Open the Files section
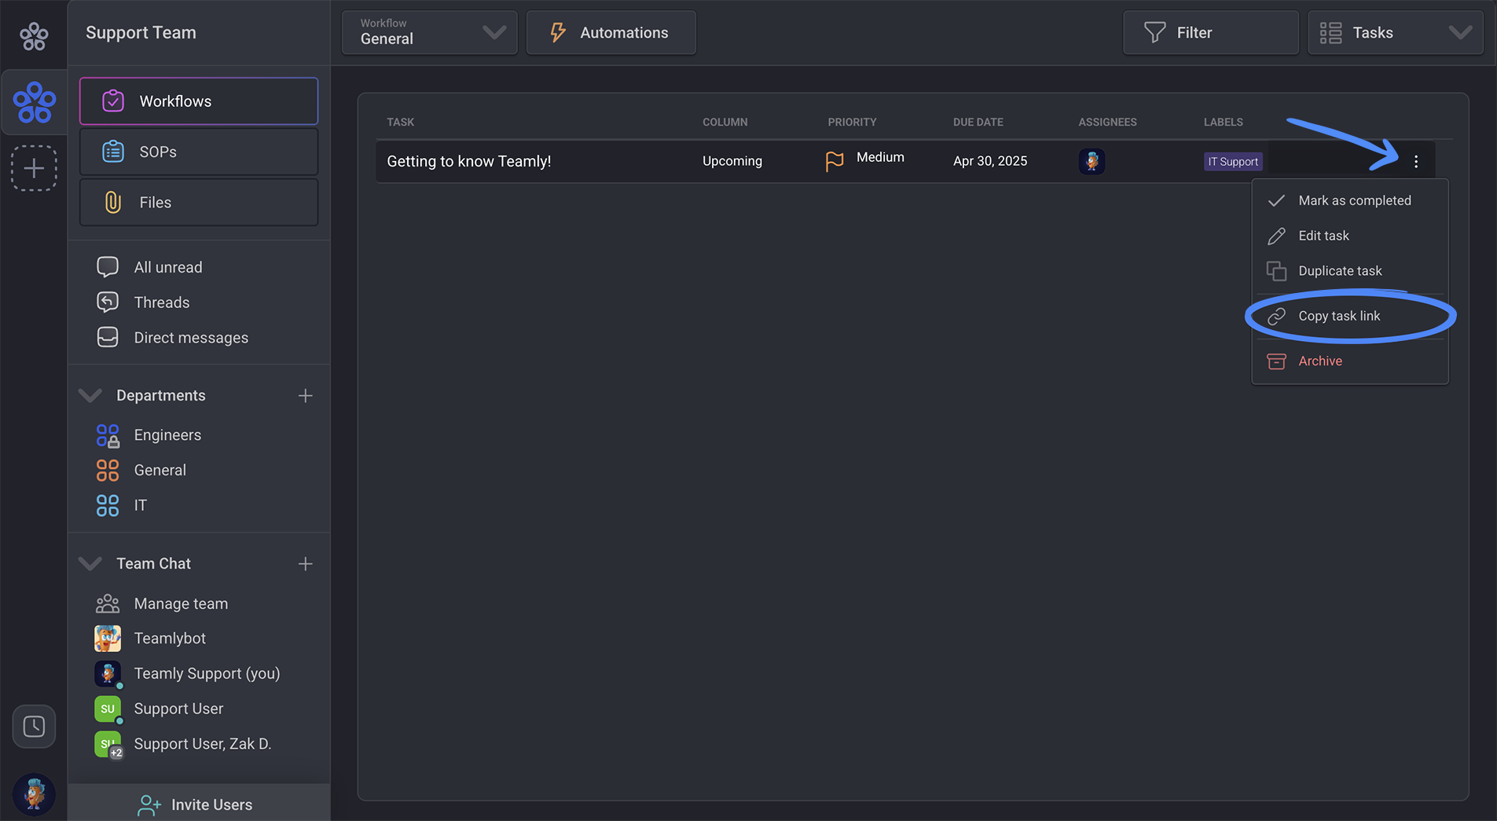The width and height of the screenshot is (1497, 821). 199,202
